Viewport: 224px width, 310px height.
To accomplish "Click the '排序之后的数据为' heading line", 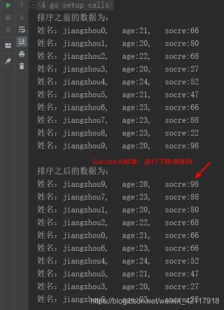I will coord(73,171).
